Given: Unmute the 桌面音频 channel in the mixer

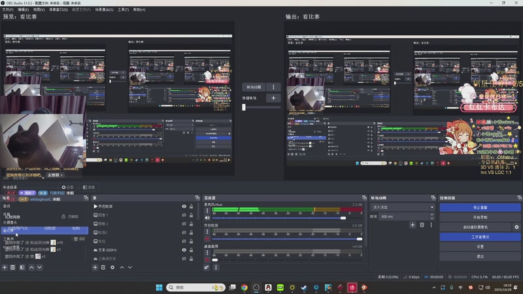Looking at the screenshot, I should click(x=207, y=259).
